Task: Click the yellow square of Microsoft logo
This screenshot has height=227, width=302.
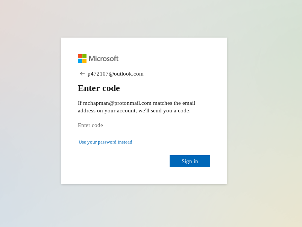Action: click(x=84, y=61)
